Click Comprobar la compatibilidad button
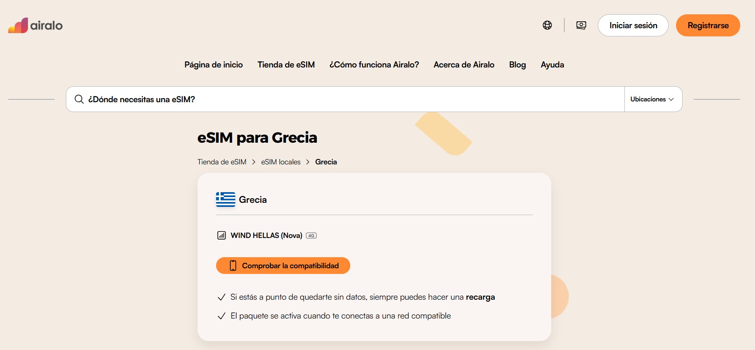 pyautogui.click(x=283, y=266)
